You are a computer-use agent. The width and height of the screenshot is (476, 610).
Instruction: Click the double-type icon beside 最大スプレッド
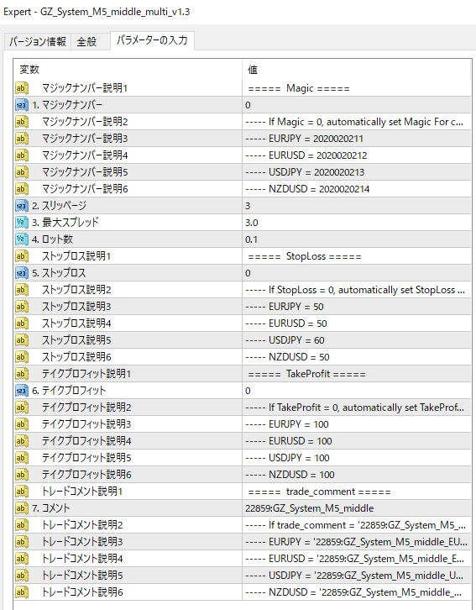point(21,223)
